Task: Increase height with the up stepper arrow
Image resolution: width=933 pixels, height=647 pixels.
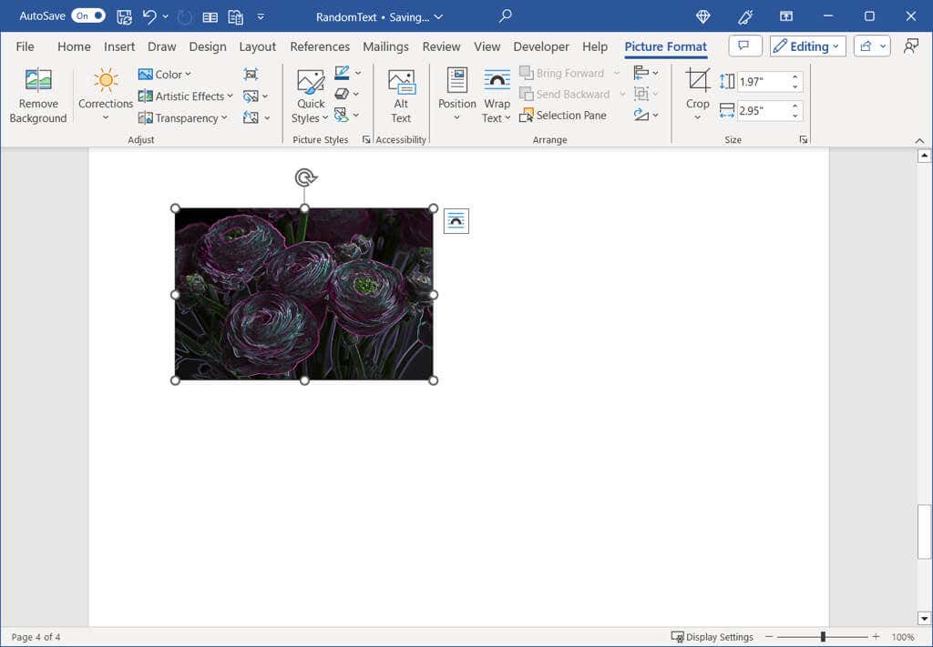Action: point(795,76)
